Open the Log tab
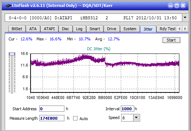 (79, 29)
